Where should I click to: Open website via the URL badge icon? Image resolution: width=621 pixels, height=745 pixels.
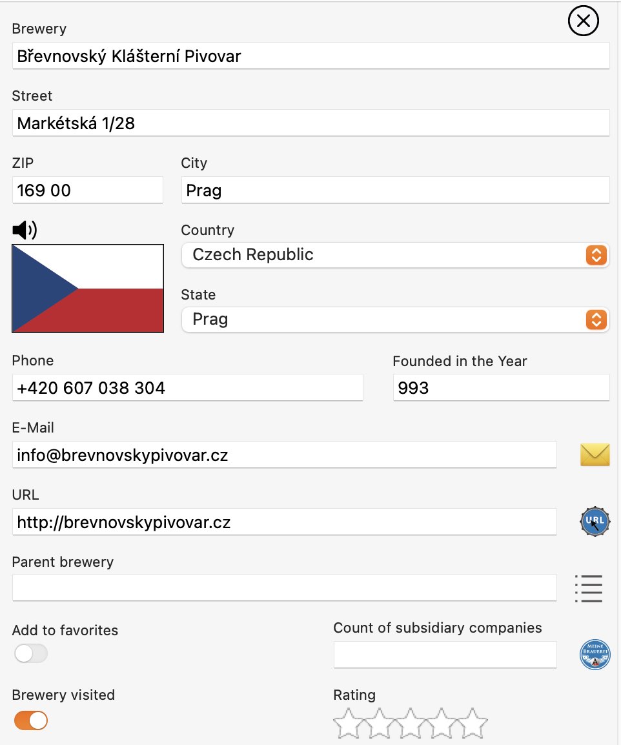click(x=595, y=521)
